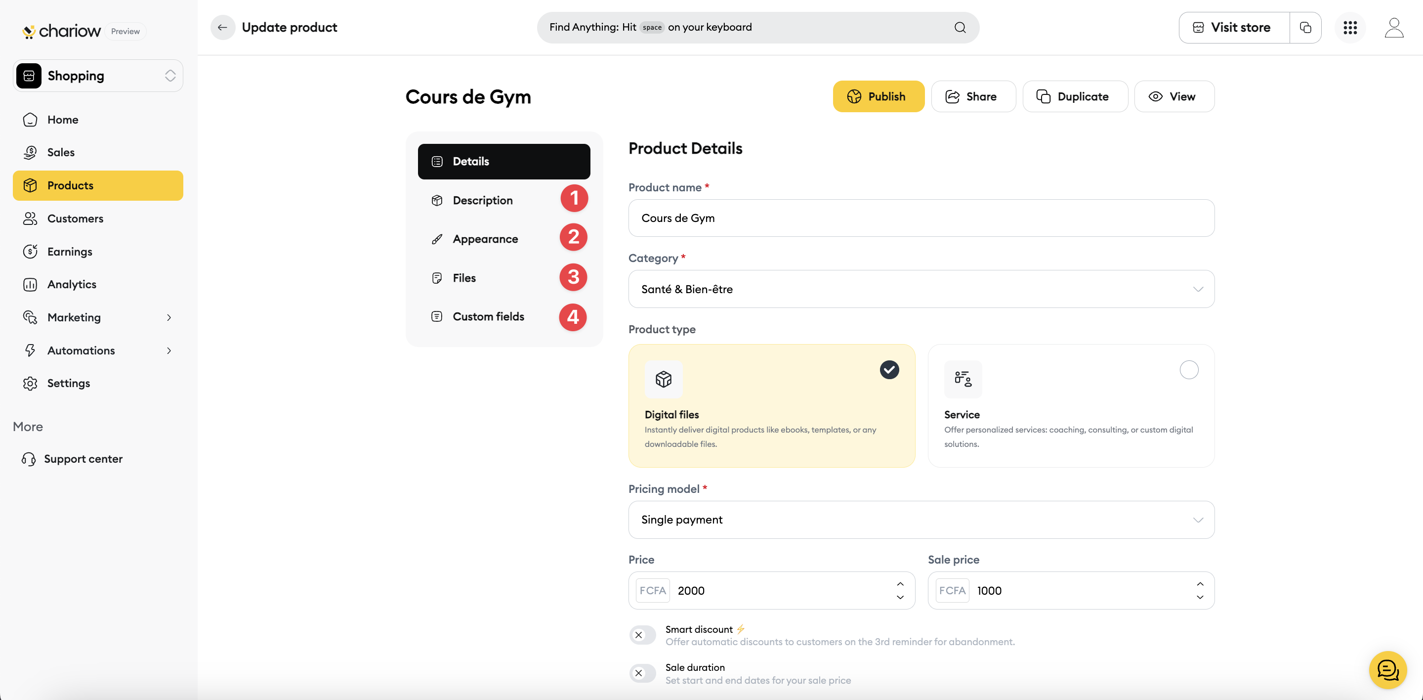
Task: Click the Product name input field
Action: pos(921,218)
